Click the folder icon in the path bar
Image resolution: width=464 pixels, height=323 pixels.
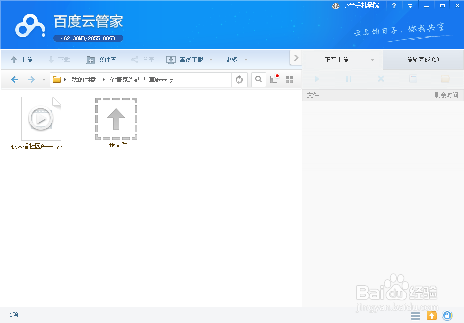[57, 79]
